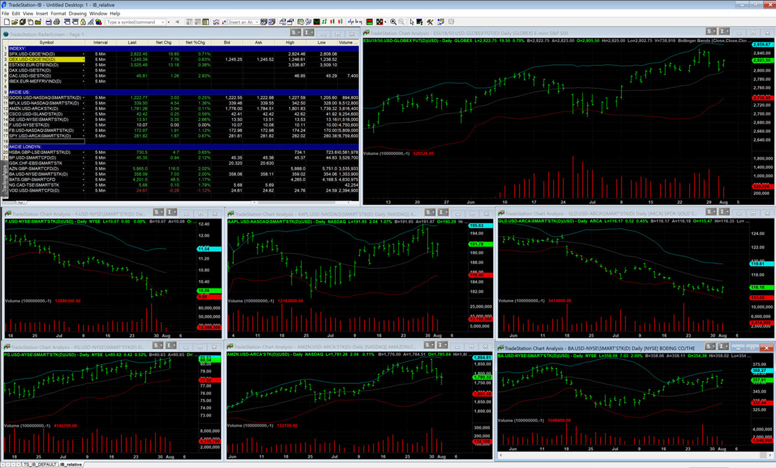776x468 pixels.
Task: Click the High column header
Action: click(x=290, y=42)
